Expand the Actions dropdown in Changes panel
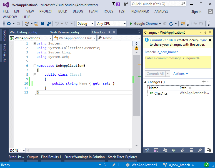 [x=181, y=74]
